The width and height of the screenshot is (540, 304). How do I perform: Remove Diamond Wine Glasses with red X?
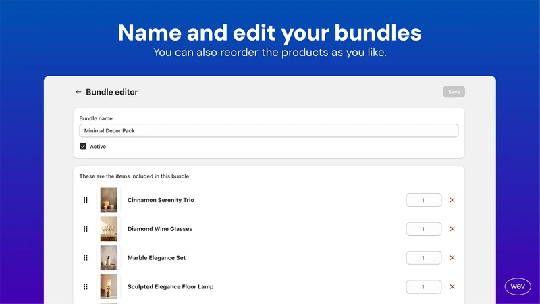pyautogui.click(x=452, y=229)
